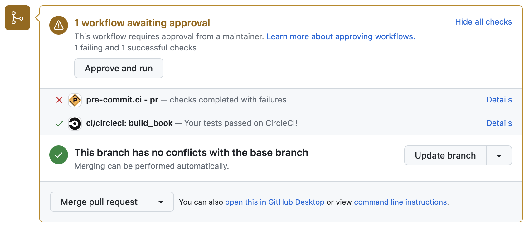The height and width of the screenshot is (228, 529).
Task: Expand the Update branch options dropdown
Action: point(499,155)
